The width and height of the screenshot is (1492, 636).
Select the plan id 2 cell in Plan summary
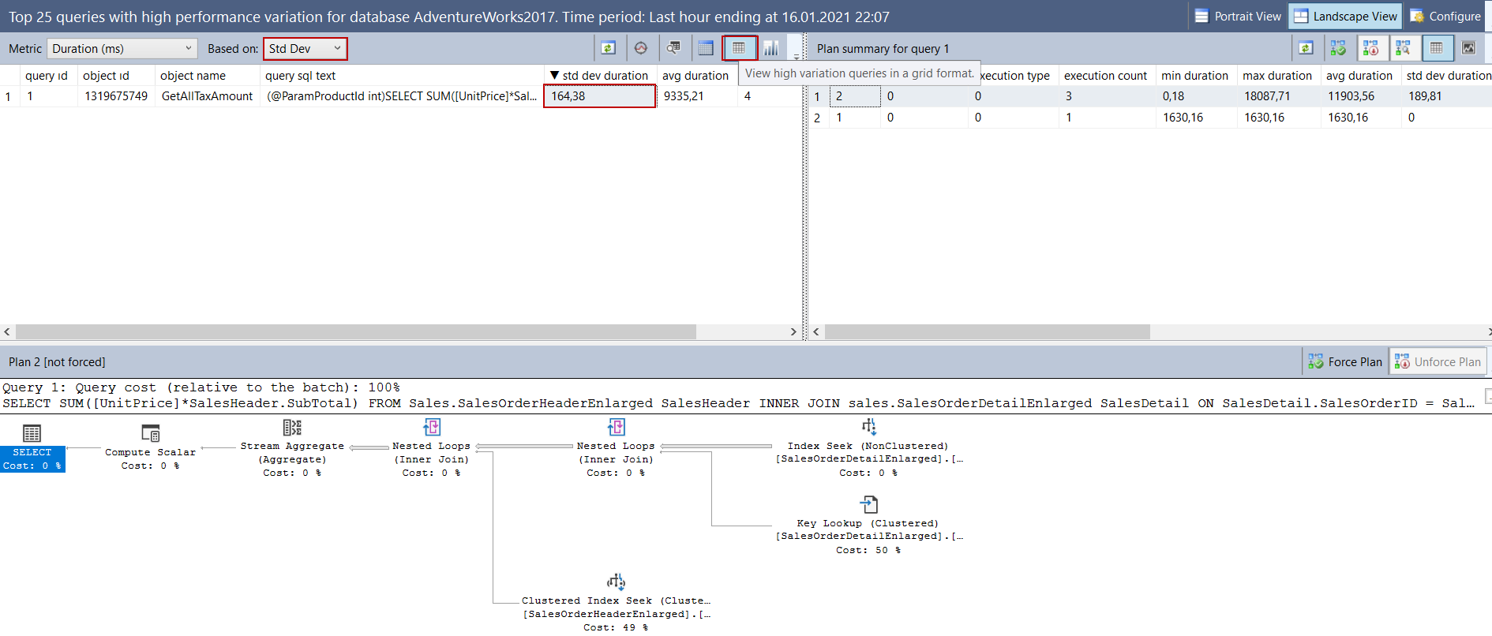click(x=856, y=96)
